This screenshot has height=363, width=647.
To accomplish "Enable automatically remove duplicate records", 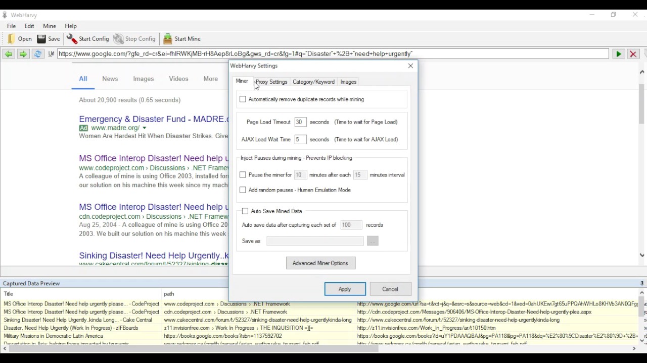I will [x=243, y=99].
